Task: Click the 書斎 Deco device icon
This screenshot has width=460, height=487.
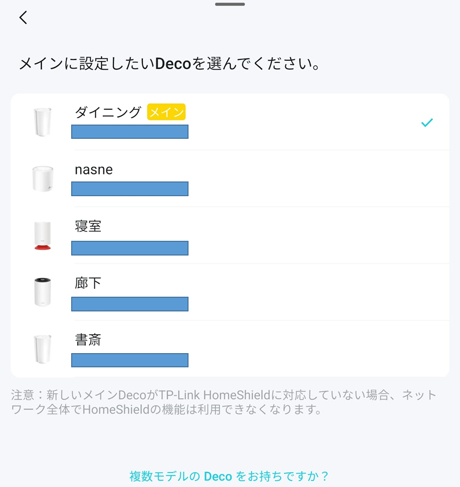Action: point(42,349)
